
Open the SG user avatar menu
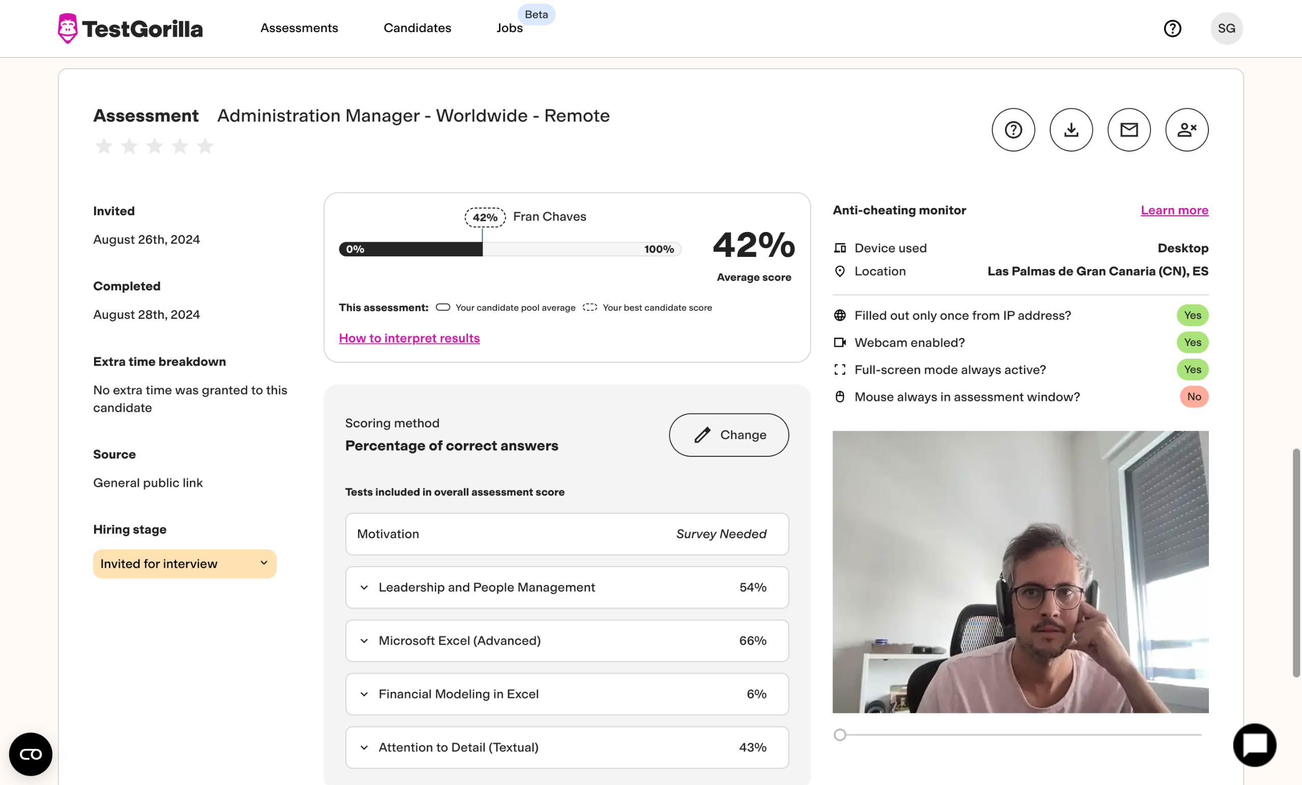click(x=1226, y=28)
